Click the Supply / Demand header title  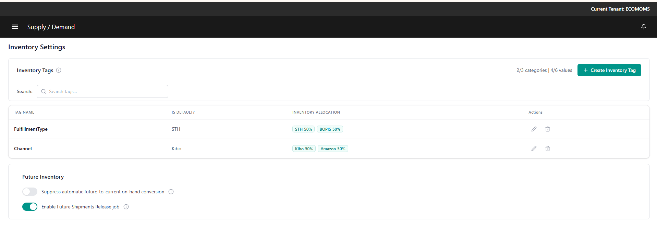(51, 27)
